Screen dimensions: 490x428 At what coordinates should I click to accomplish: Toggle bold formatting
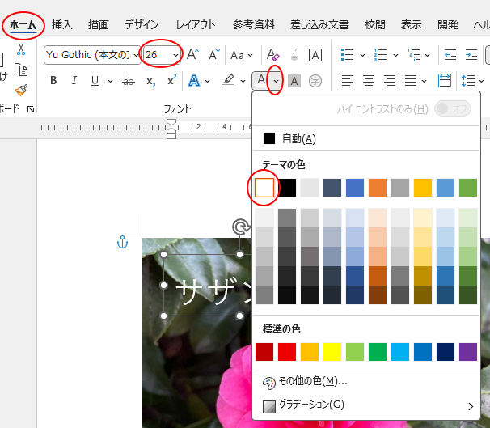[x=53, y=81]
